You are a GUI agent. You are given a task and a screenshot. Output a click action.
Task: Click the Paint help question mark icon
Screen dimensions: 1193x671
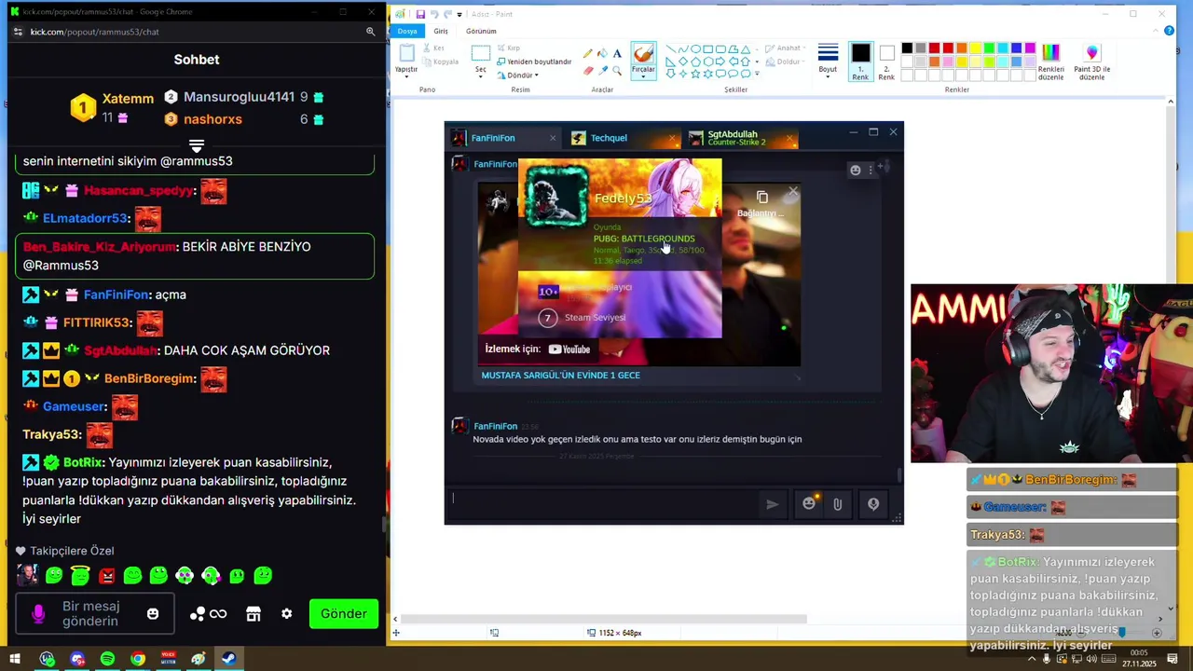(x=1169, y=31)
